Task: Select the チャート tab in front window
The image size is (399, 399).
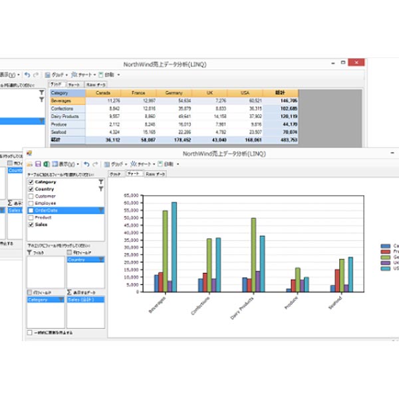Action: (x=134, y=174)
